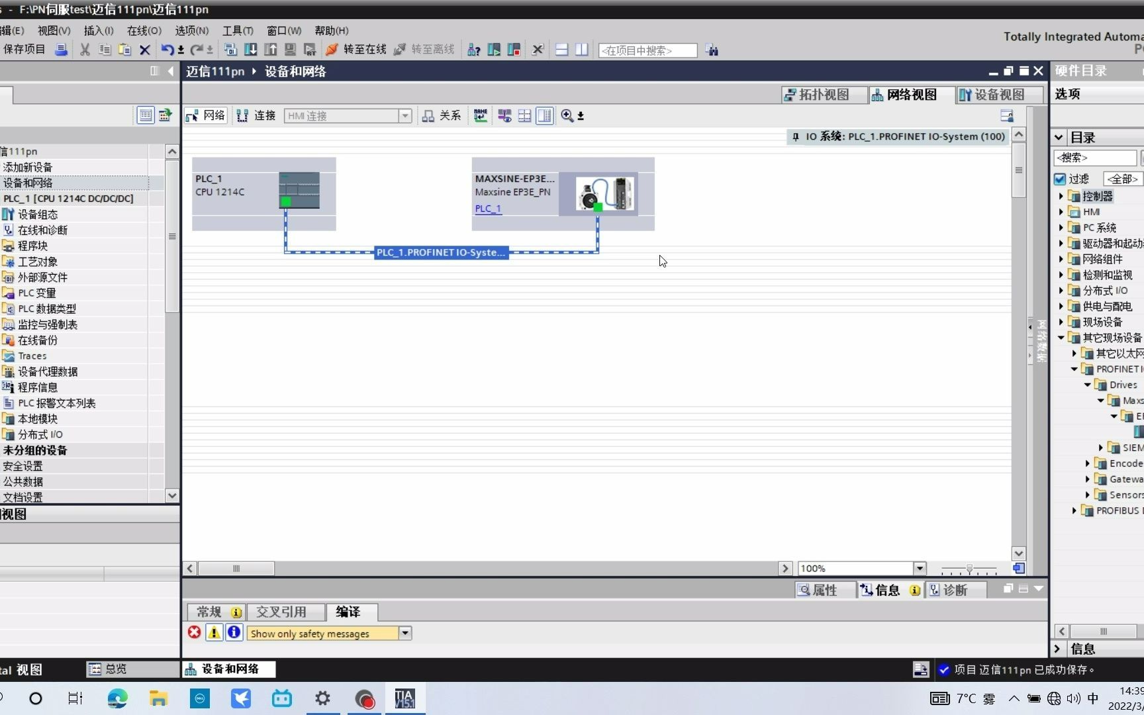The image size is (1144, 715).
Task: Click the binoculars search-in-project icon
Action: tap(712, 50)
